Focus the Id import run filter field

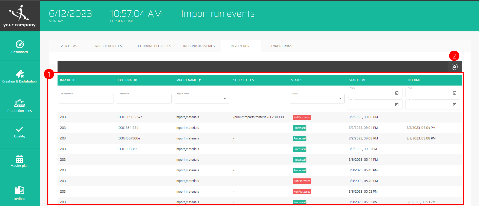pyautogui.click(x=86, y=99)
